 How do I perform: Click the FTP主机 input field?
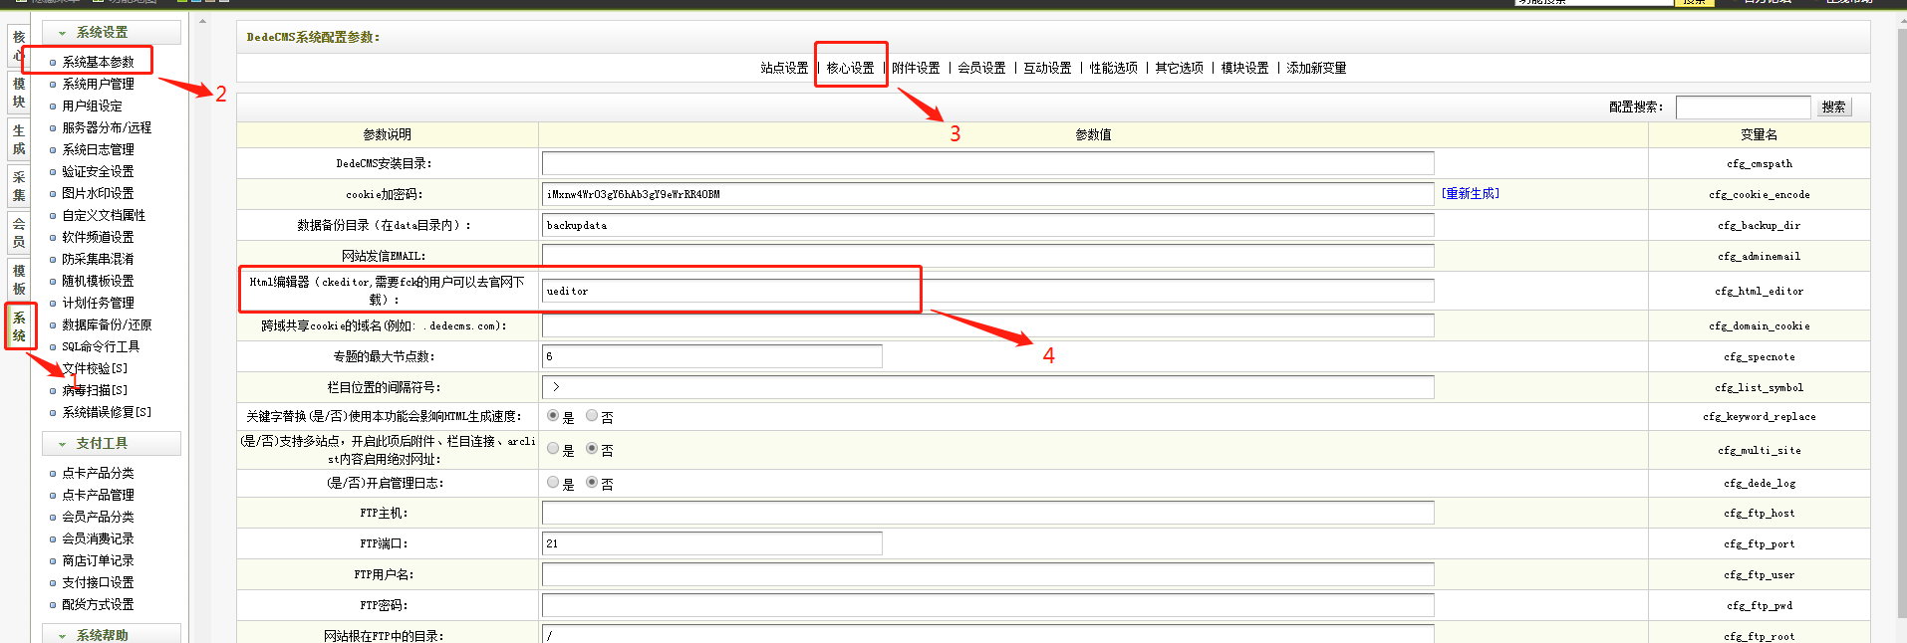tap(987, 513)
